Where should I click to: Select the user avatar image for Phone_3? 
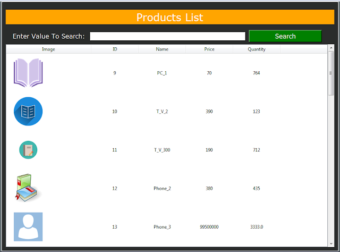28,227
